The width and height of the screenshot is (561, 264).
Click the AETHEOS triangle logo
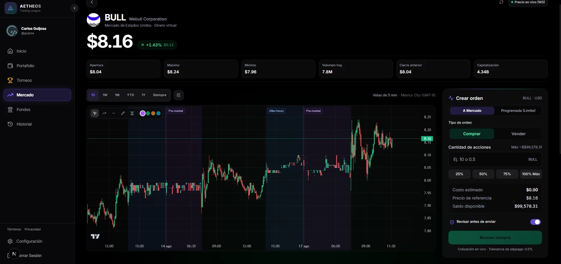(11, 8)
